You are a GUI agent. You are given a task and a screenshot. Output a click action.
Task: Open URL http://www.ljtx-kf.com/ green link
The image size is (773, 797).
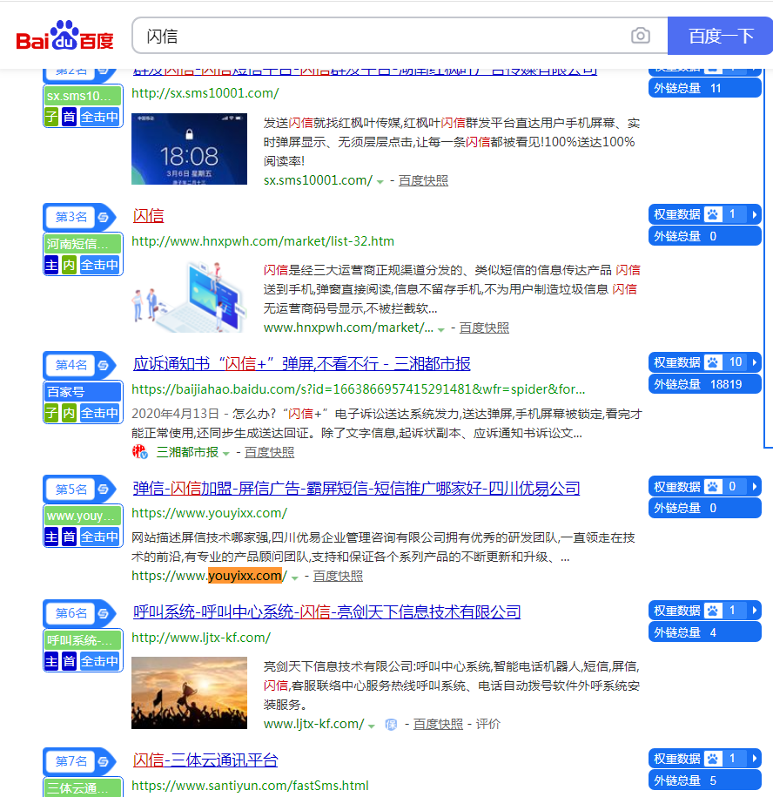[x=201, y=638]
